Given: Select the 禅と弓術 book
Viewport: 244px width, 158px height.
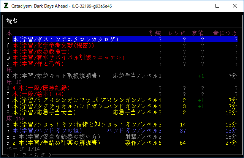Looking at the screenshot, I should [41, 64].
